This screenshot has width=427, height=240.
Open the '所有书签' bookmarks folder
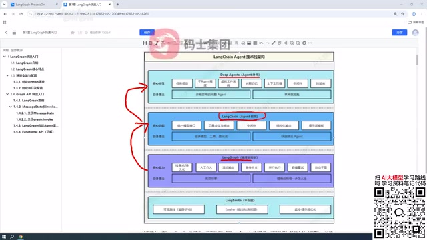[416, 22]
